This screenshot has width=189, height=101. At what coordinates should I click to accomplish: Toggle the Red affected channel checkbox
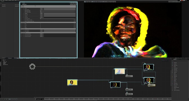pyautogui.click(x=40, y=24)
